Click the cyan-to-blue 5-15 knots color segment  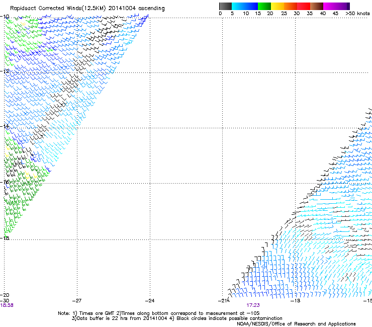pos(245,6)
